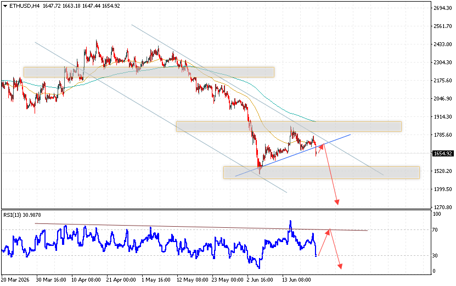The image size is (456, 286).
Task: Click the 2694.30 price axis label
Action: pos(443,8)
